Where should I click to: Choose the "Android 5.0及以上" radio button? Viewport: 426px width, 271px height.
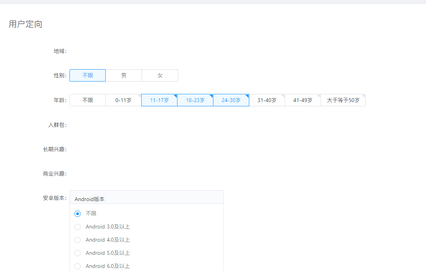[77, 253]
